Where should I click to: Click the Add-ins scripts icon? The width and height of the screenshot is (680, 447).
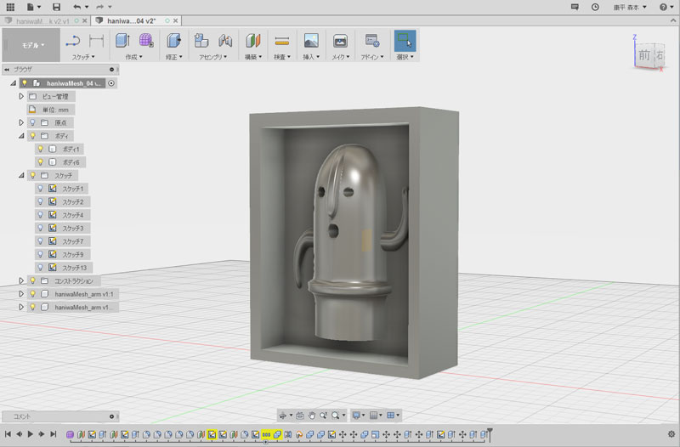click(372, 41)
